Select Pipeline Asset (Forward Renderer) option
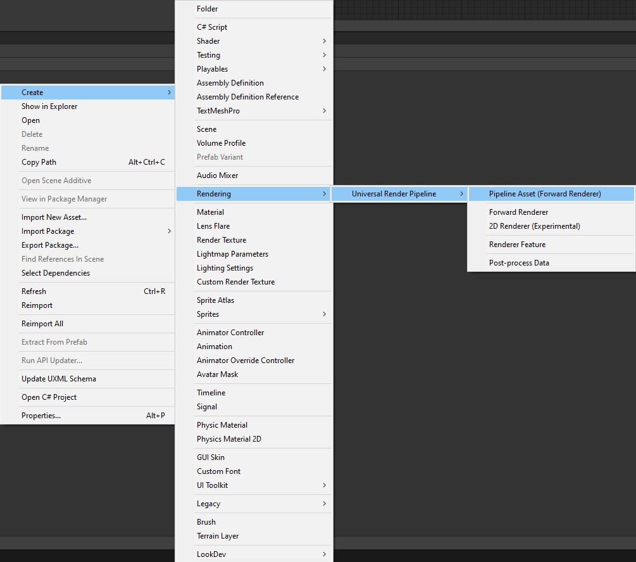 click(544, 194)
